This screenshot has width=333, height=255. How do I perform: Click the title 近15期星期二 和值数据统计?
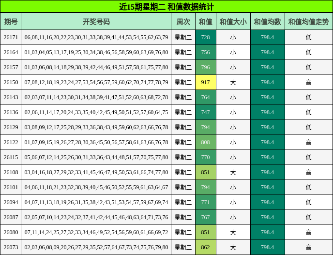click(x=166, y=7)
